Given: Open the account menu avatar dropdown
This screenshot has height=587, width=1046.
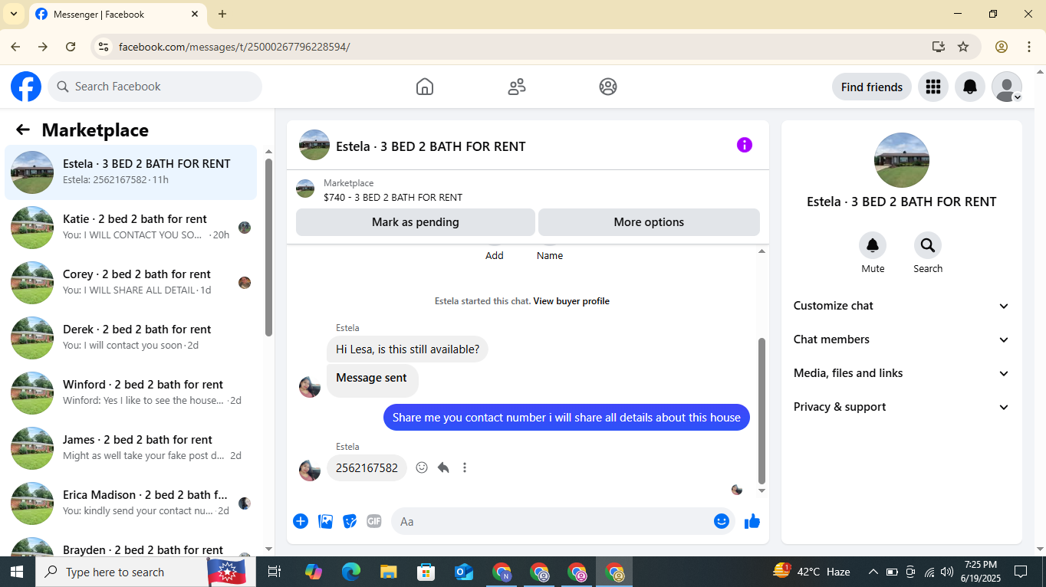Looking at the screenshot, I should [1007, 87].
